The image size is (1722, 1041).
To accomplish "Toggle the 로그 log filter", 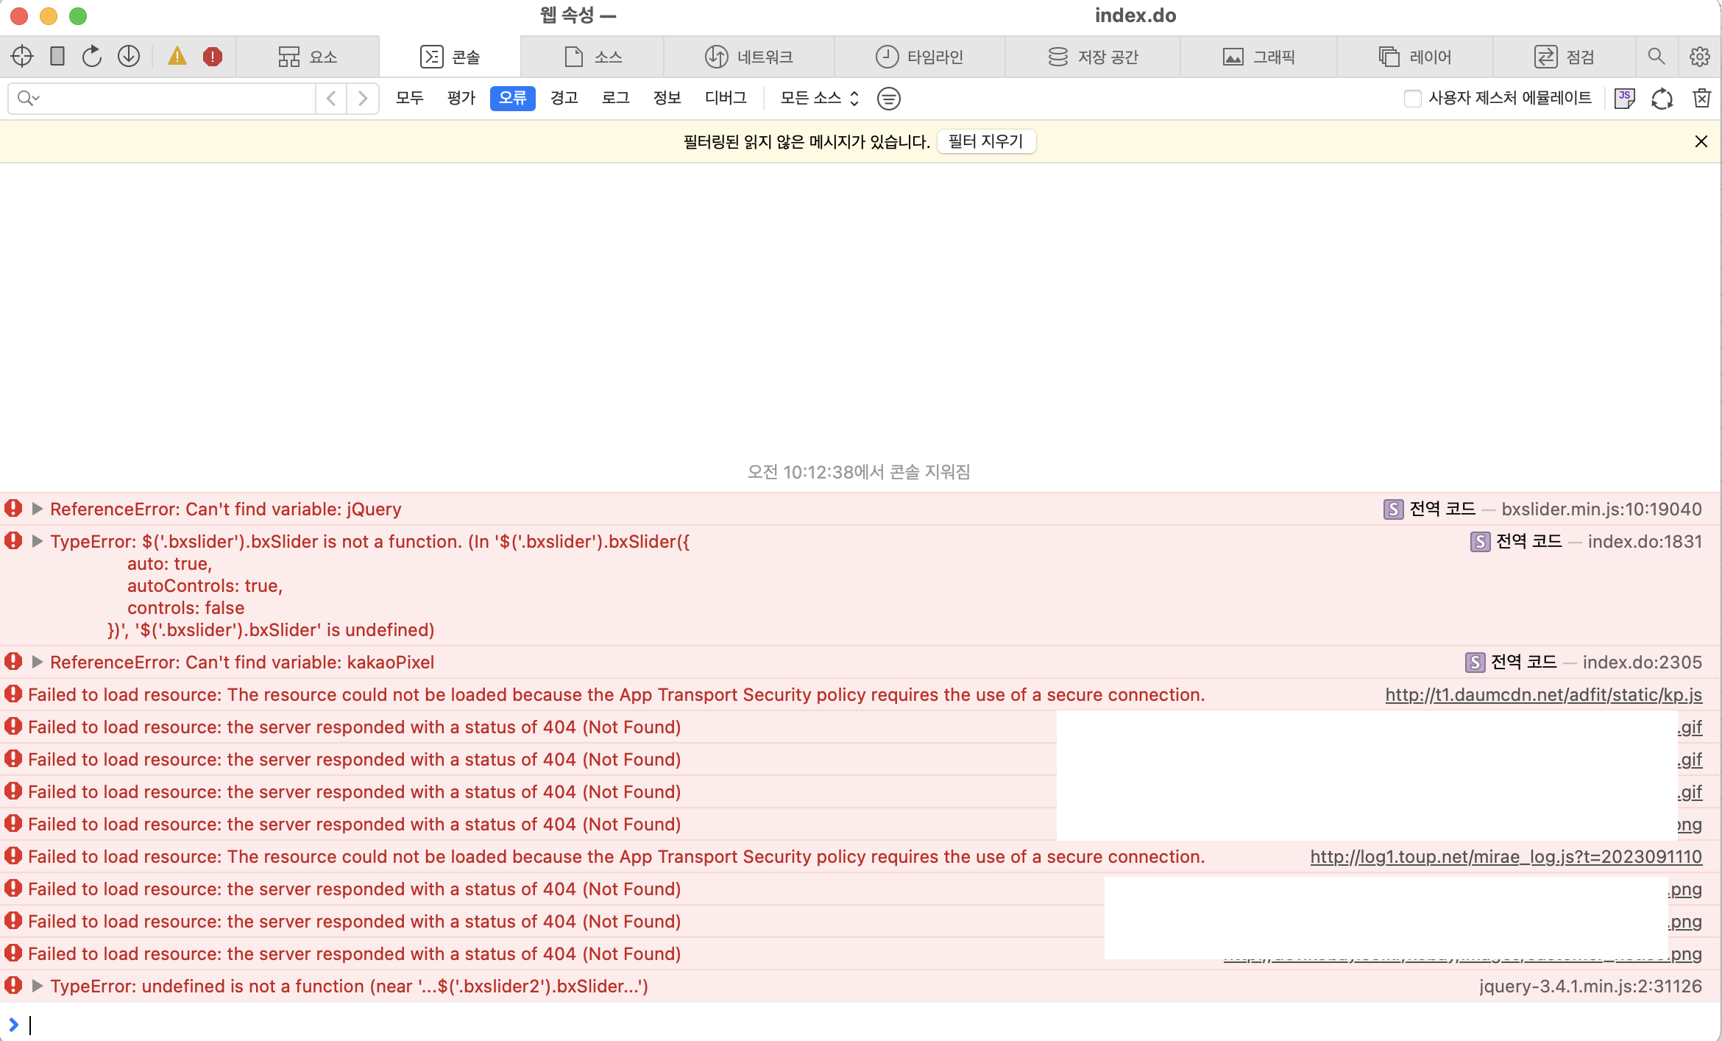I will point(615,99).
